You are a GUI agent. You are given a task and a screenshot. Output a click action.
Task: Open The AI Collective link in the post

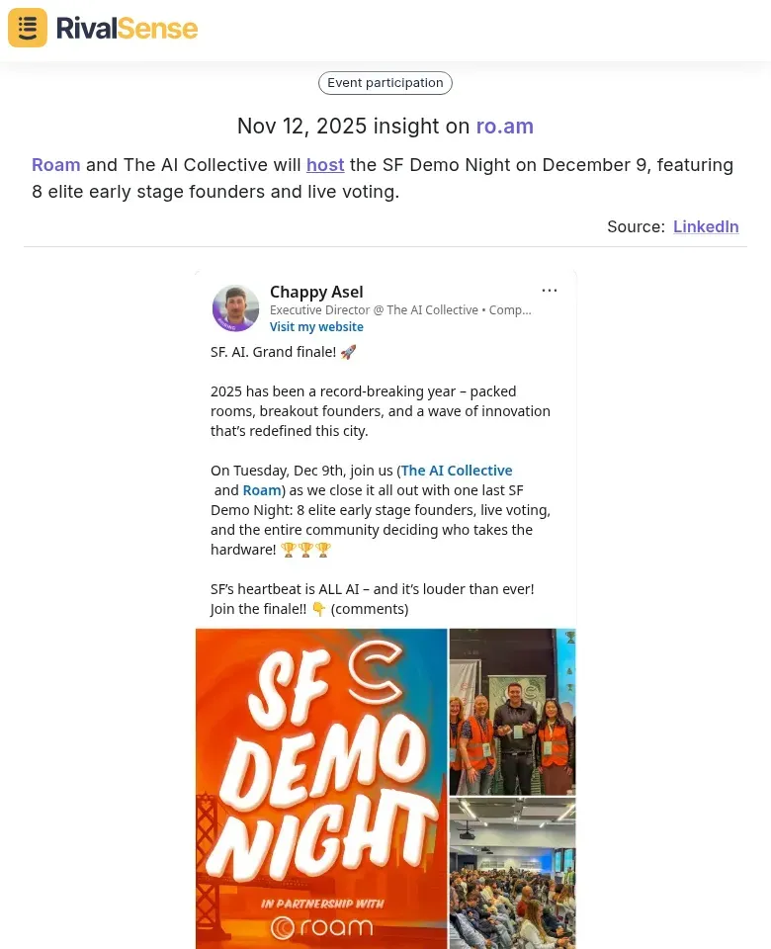pos(456,470)
